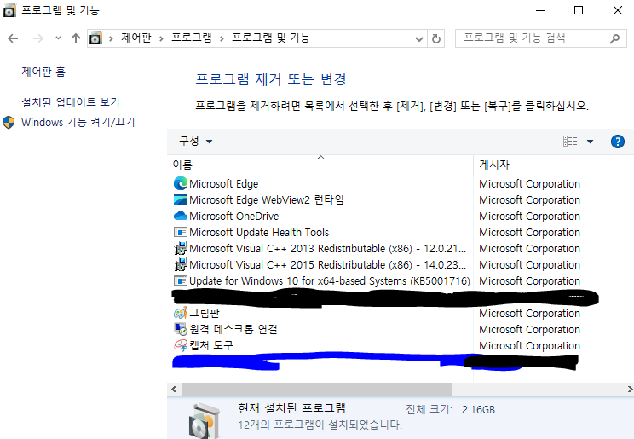634x439 pixels.
Task: Select the Microsoft Edge WebView2 런타임 icon
Action: click(181, 199)
